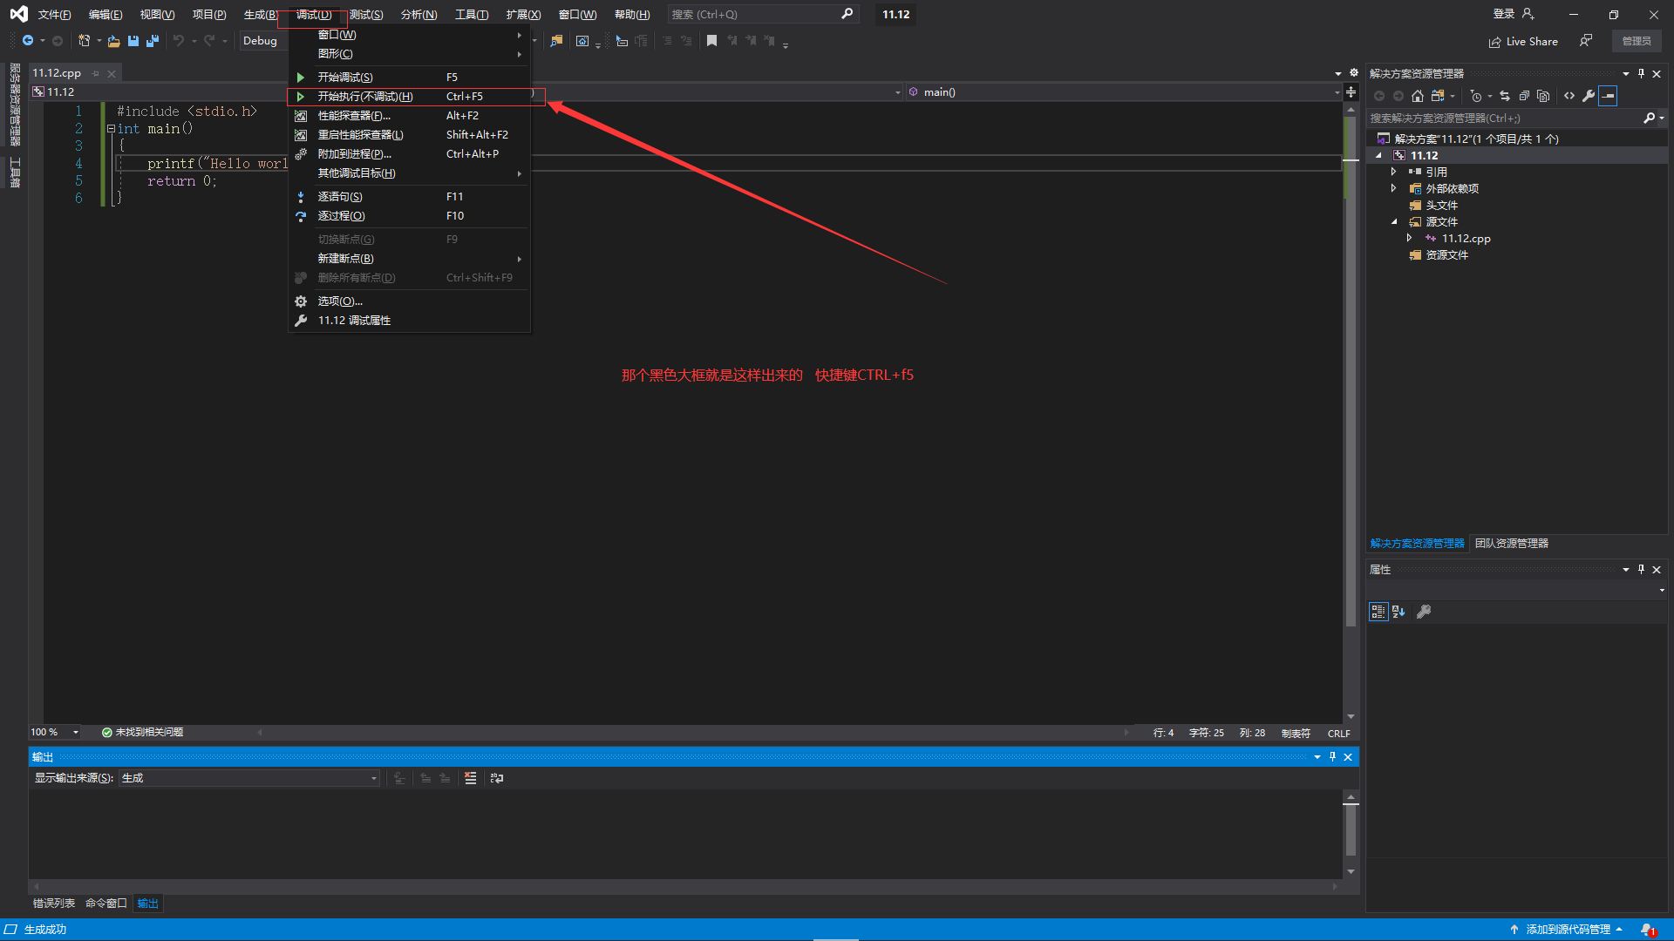Select 开始执行(不调试) menu entry
The width and height of the screenshot is (1674, 941).
point(408,97)
